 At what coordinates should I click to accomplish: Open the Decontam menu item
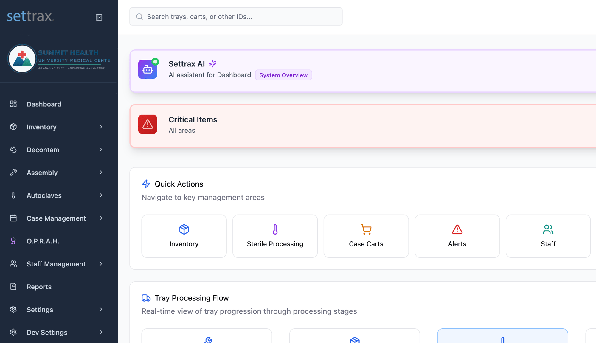58,150
